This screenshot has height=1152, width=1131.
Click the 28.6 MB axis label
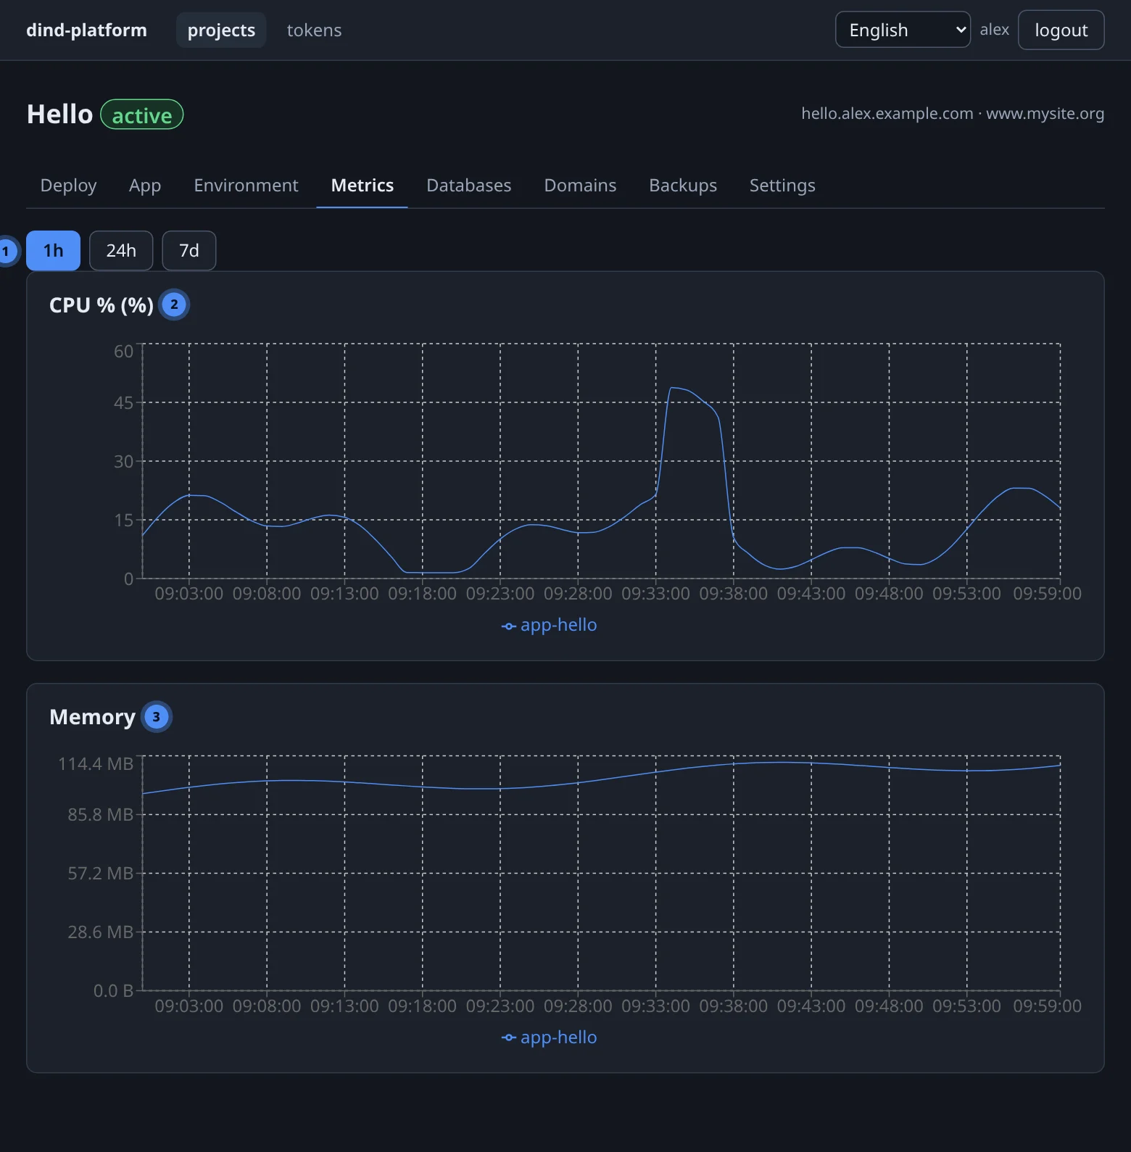pyautogui.click(x=100, y=932)
